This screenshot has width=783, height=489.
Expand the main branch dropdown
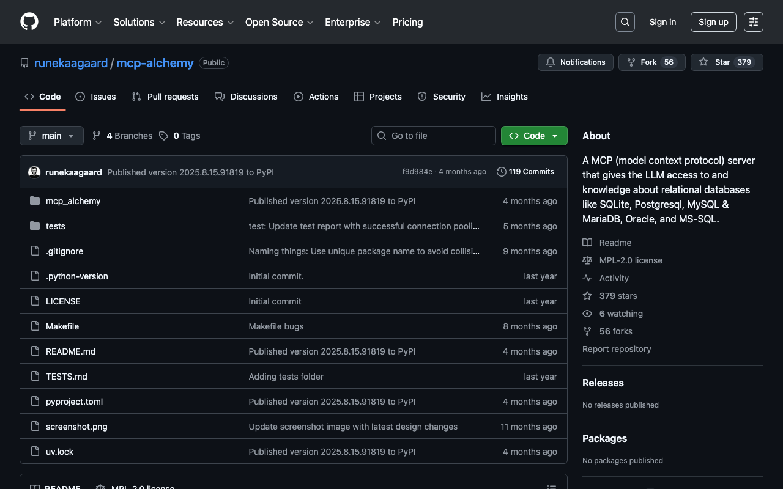51,136
